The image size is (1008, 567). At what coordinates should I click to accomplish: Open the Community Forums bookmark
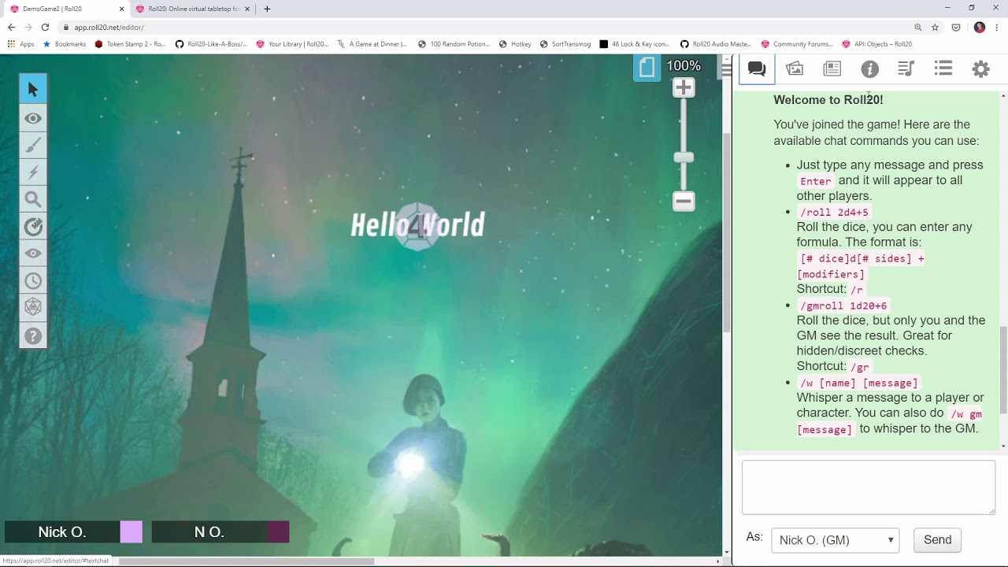pos(796,44)
